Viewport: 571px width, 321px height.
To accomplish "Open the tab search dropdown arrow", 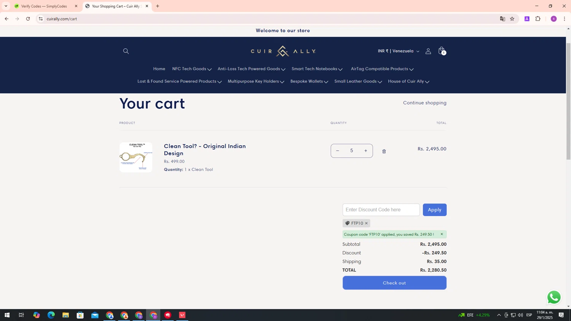I will click(6, 6).
